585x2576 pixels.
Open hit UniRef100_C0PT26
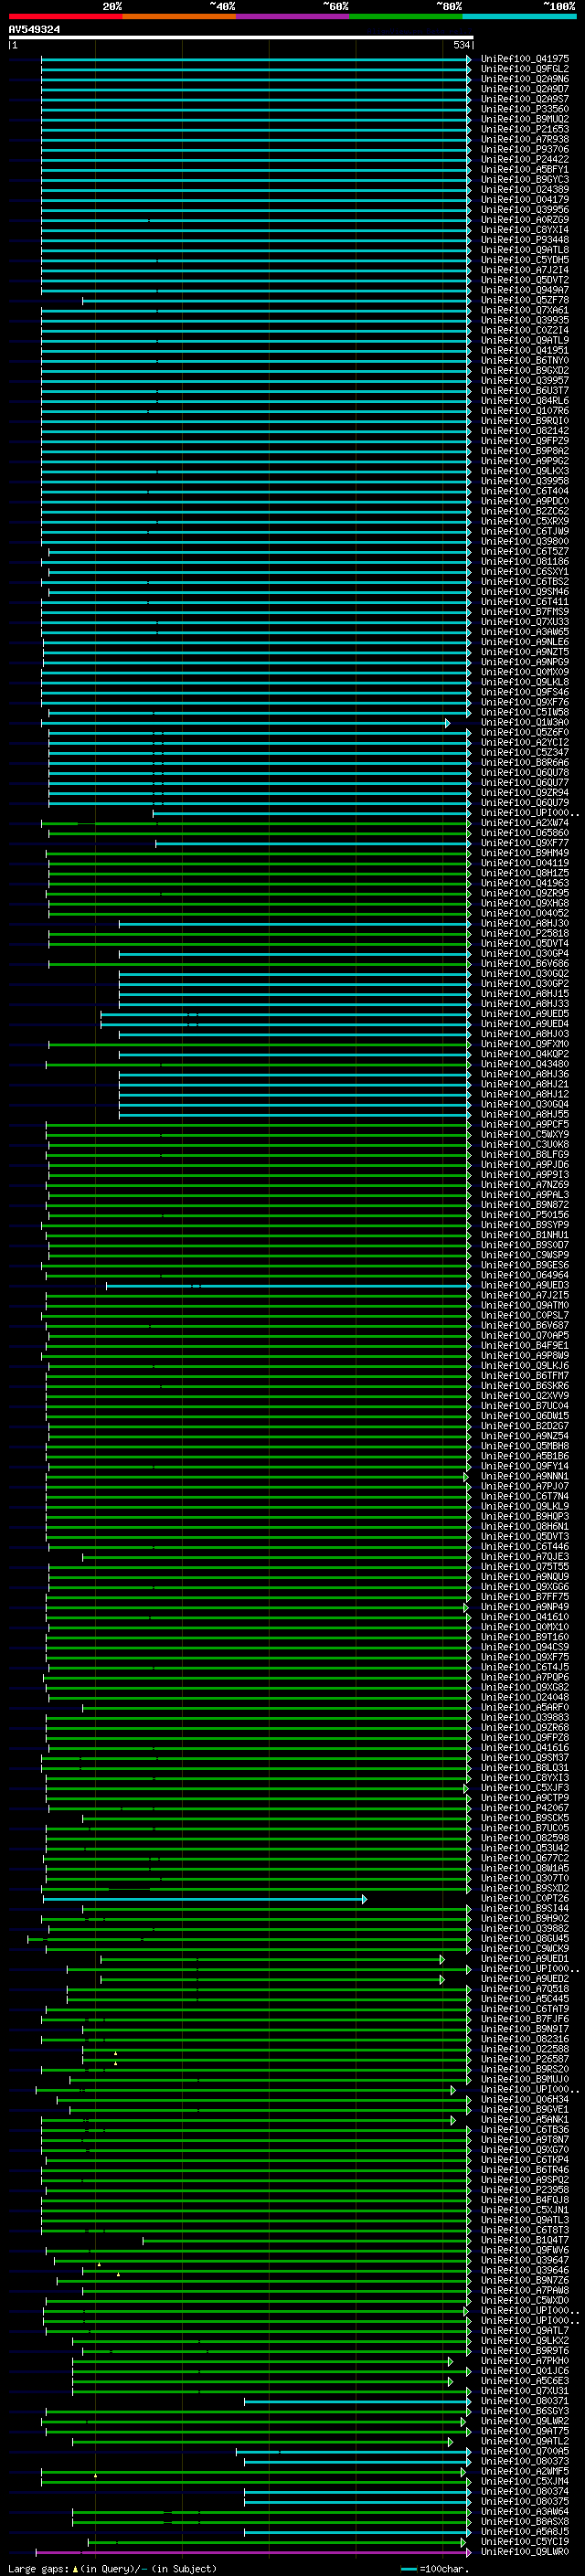coord(525,1898)
